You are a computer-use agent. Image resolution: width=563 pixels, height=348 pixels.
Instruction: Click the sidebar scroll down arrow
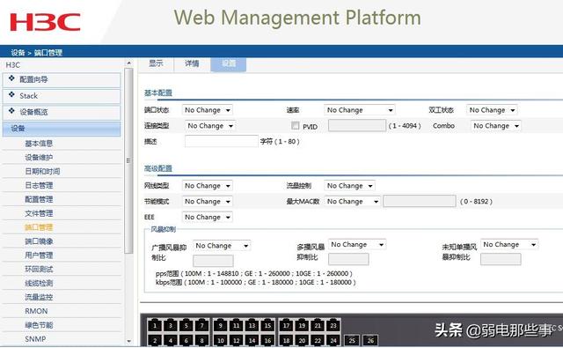click(x=128, y=341)
